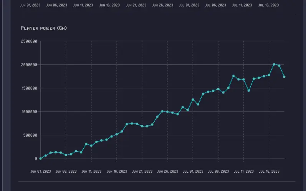Viewport: 306px width, 191px height.
Task: Select the first data point at zero
Action: (41, 158)
